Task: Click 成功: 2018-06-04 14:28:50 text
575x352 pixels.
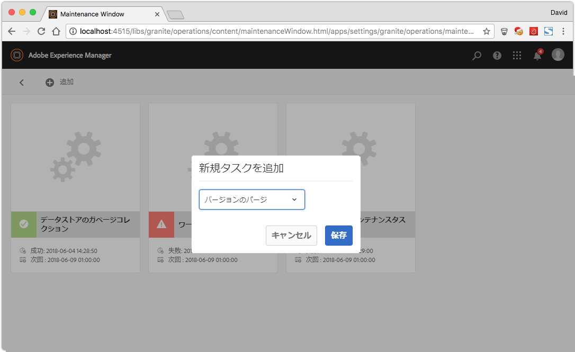Action: pyautogui.click(x=64, y=251)
